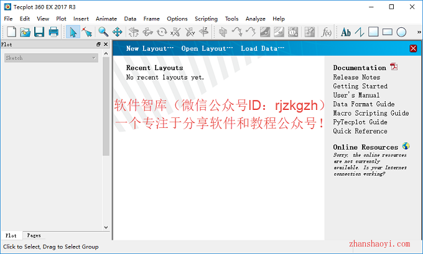This screenshot has width=423, height=254.
Task: Click Open Layout on welcome screen
Action: (x=207, y=48)
